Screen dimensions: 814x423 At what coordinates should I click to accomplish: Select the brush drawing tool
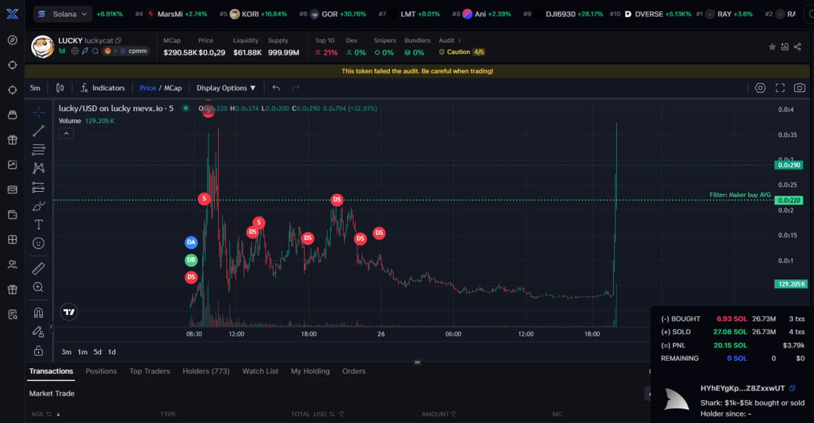click(x=39, y=206)
